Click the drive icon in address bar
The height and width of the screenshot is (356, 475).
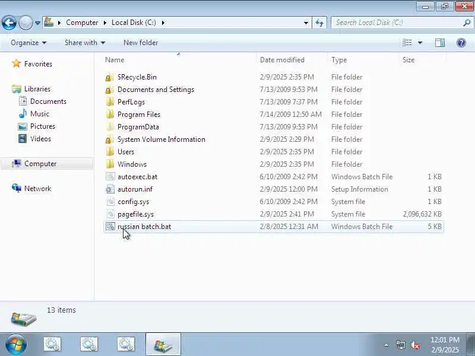point(49,23)
